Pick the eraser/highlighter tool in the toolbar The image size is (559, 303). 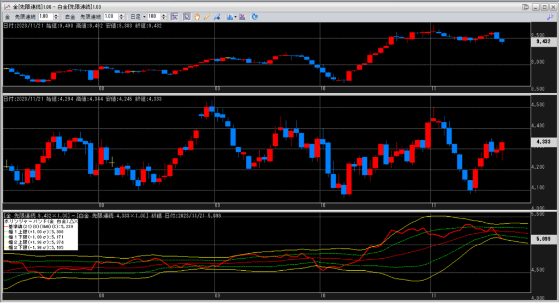coord(217,17)
